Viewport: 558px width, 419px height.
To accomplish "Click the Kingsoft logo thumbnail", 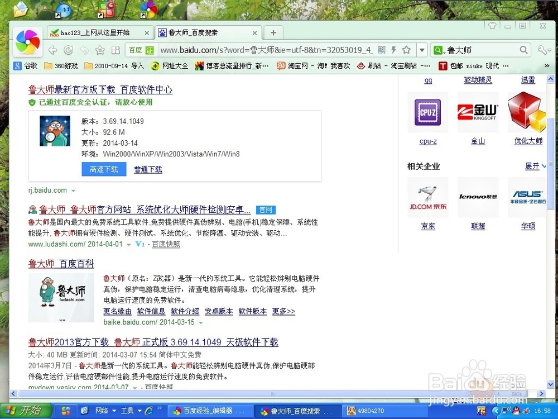I will point(478,112).
